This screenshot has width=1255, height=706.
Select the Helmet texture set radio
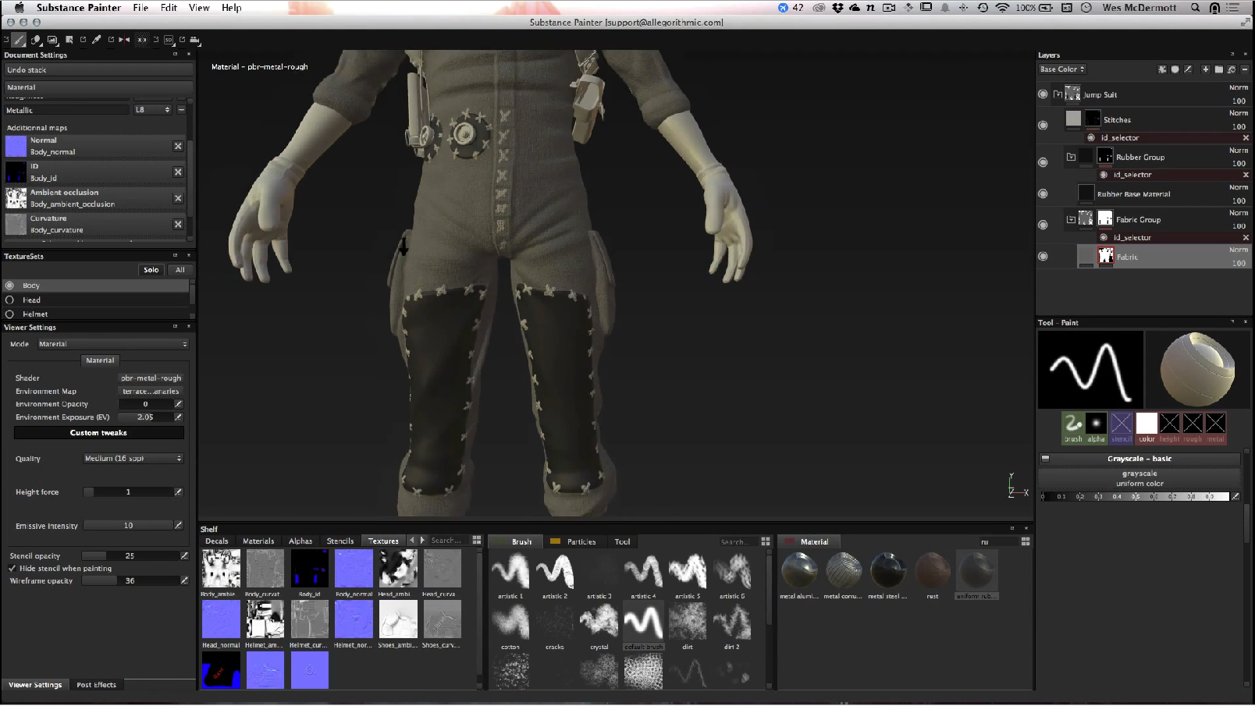10,314
